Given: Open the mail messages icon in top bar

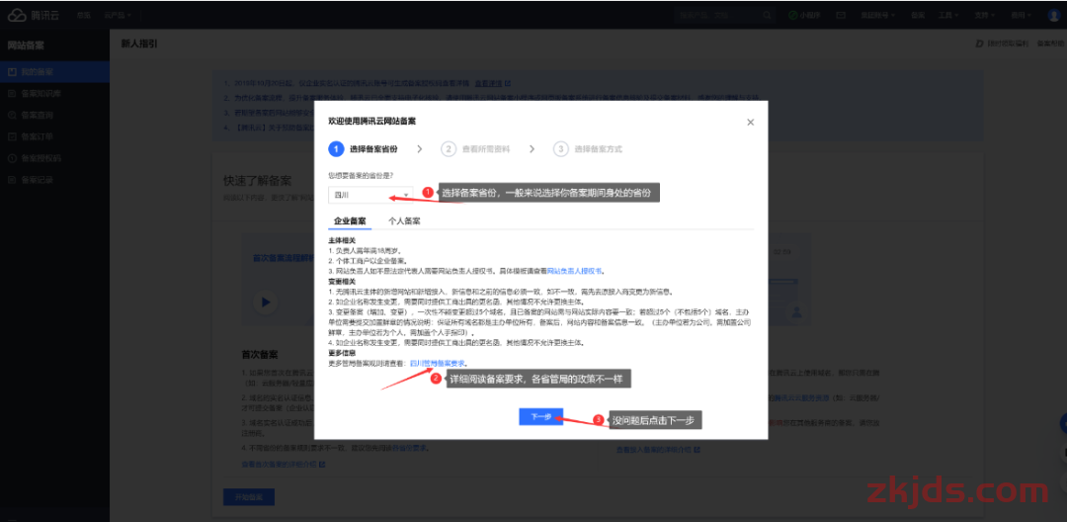Looking at the screenshot, I should tap(841, 15).
